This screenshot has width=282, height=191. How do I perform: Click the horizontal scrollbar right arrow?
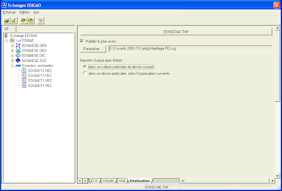[272, 181]
